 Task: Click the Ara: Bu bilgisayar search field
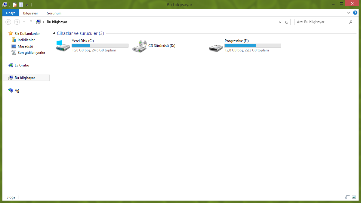322,22
